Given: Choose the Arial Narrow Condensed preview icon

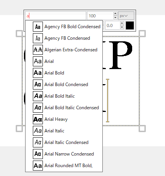Looking at the screenshot, I should (38, 154).
